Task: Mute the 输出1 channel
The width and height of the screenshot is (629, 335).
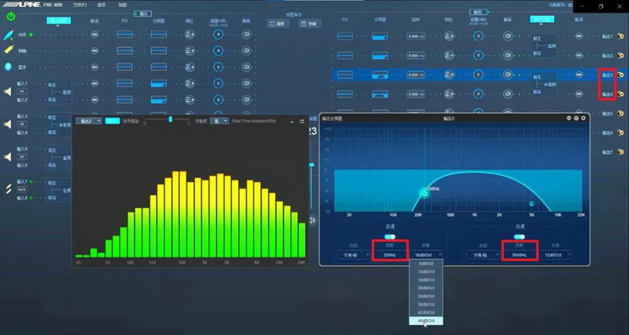Action: tap(508, 36)
